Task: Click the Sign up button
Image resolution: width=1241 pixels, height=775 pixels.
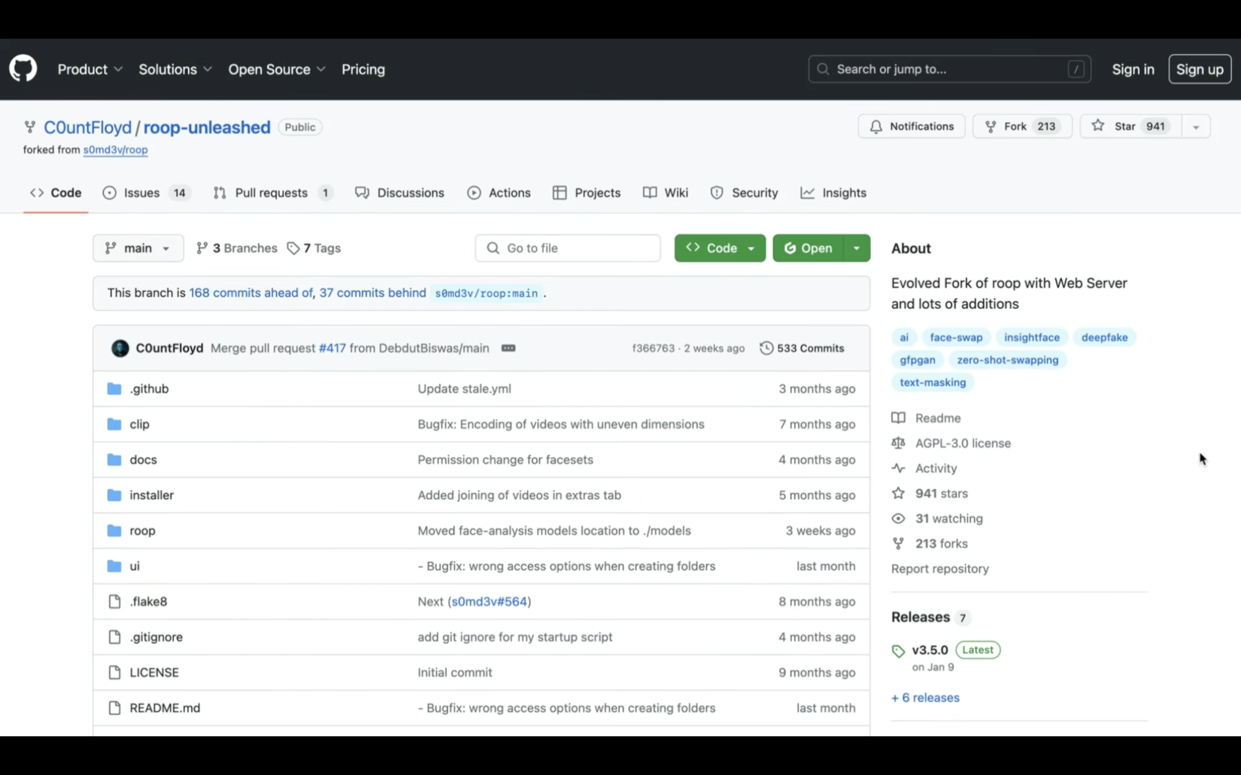Action: (1199, 69)
